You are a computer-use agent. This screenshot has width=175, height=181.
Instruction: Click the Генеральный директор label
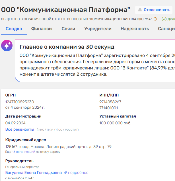pos(22,167)
